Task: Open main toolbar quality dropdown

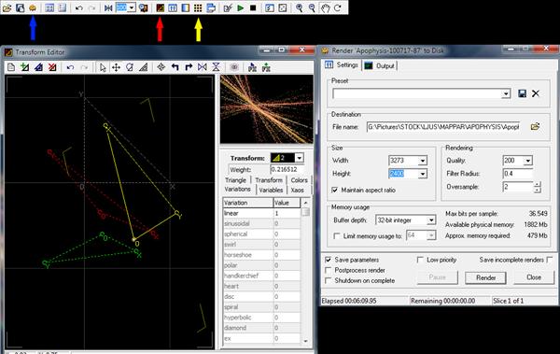Action: [132, 7]
